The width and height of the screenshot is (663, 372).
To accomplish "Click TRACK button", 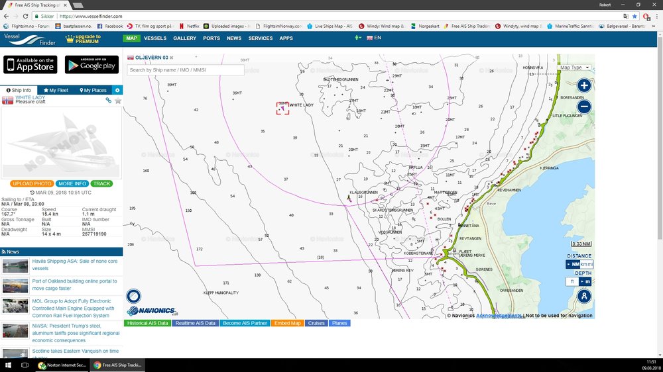I will [101, 183].
